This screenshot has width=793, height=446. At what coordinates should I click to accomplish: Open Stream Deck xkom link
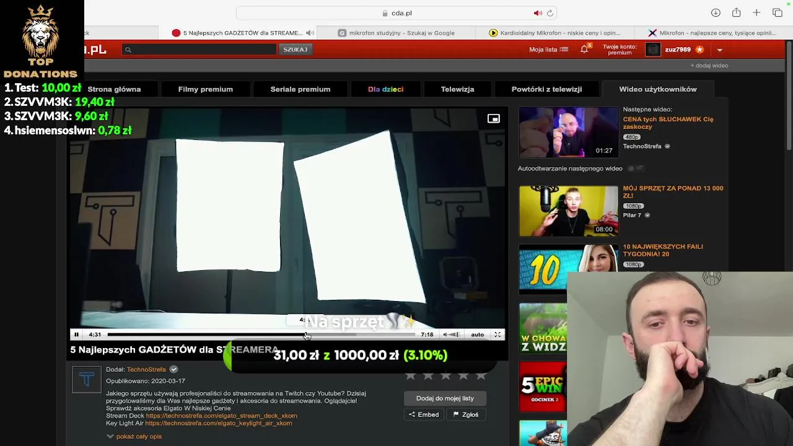point(221,416)
